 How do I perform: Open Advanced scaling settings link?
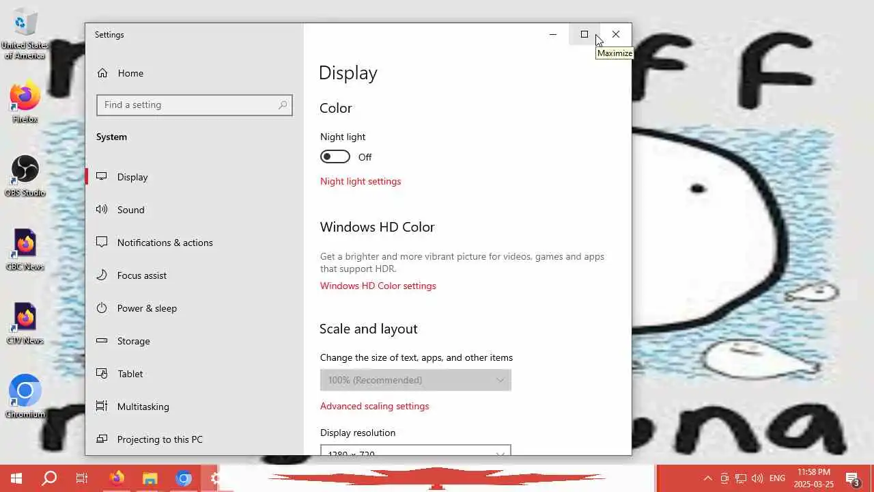[374, 406]
